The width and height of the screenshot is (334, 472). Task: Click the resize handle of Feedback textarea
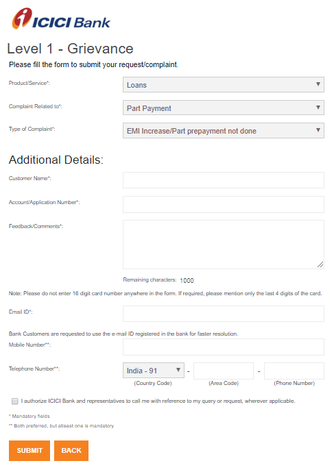320,265
